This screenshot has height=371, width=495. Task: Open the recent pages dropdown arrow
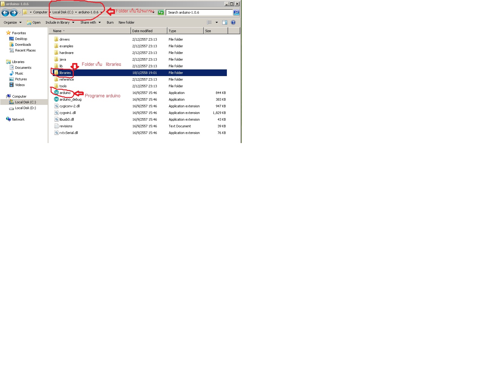[x=19, y=12]
